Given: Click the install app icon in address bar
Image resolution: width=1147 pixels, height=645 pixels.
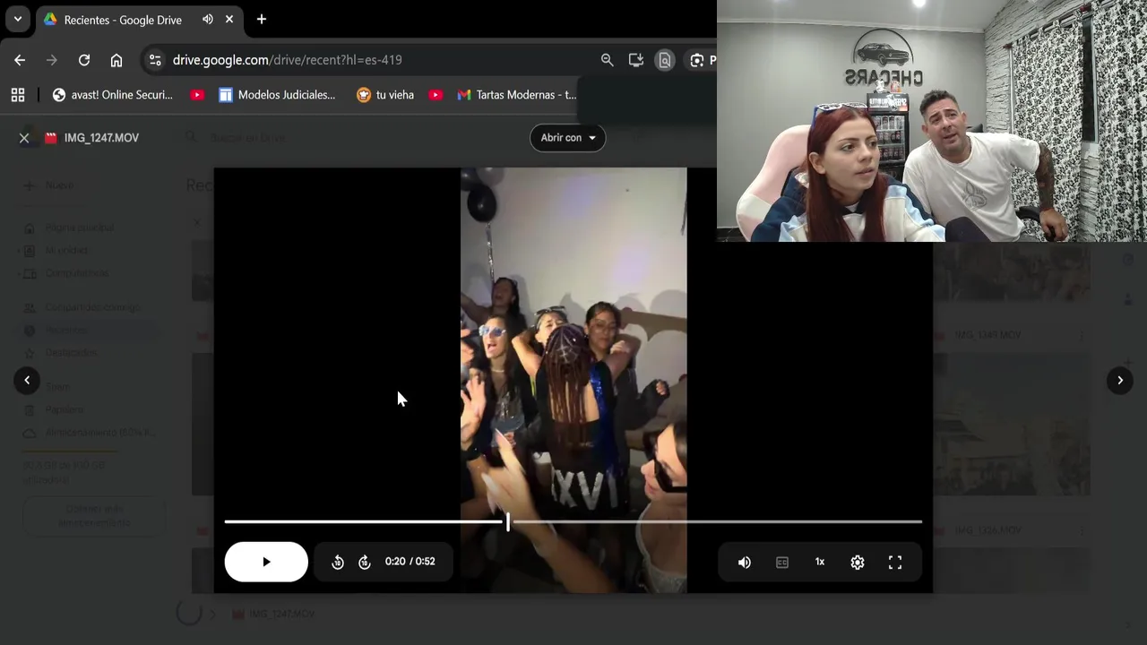Looking at the screenshot, I should pyautogui.click(x=636, y=60).
